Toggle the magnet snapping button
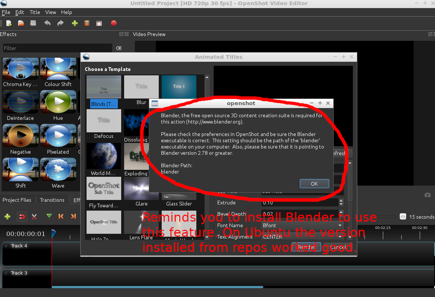 click(x=22, y=217)
